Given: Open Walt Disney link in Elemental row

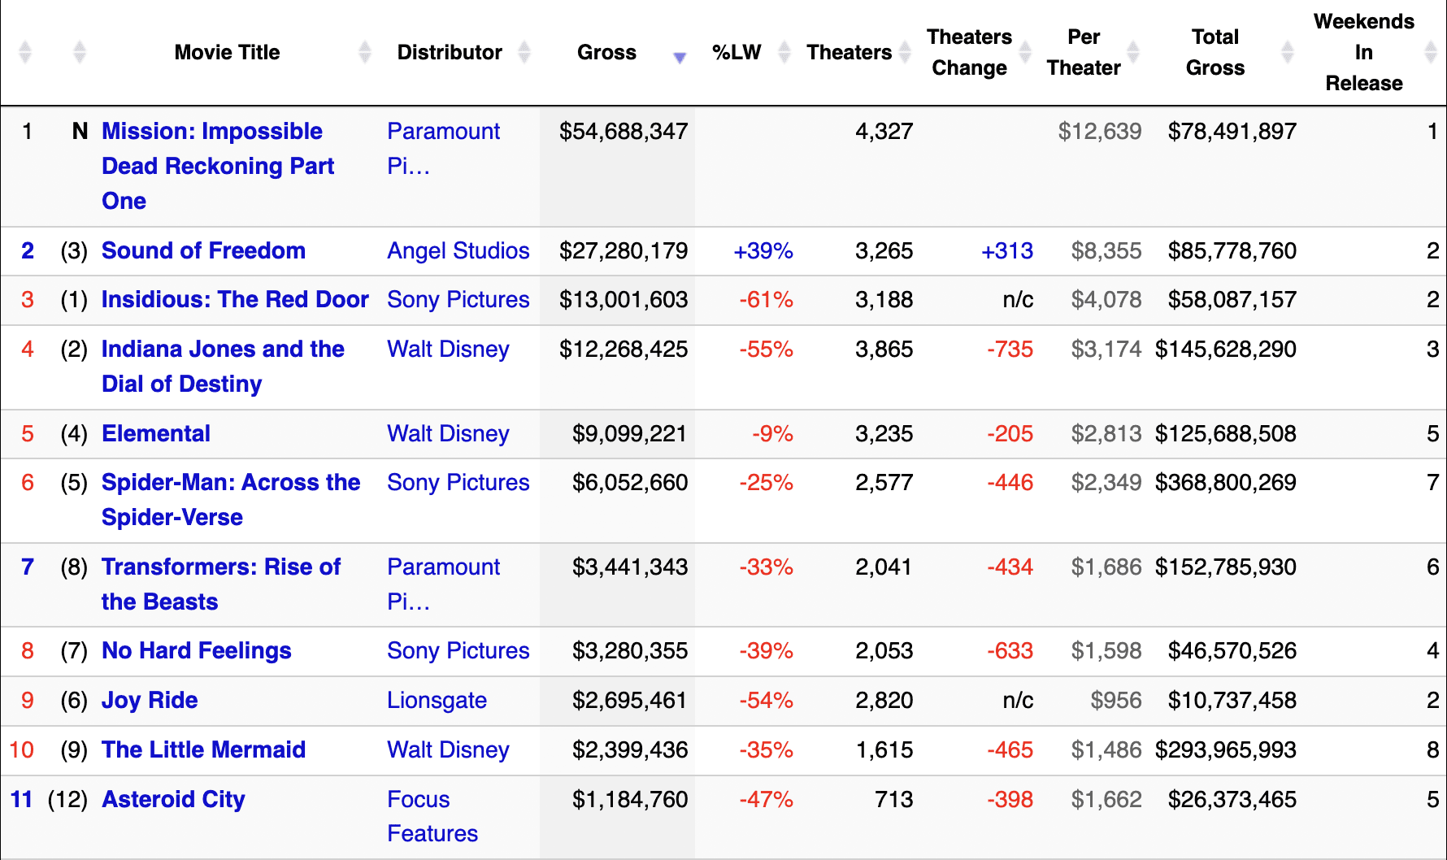Looking at the screenshot, I should click(x=448, y=434).
